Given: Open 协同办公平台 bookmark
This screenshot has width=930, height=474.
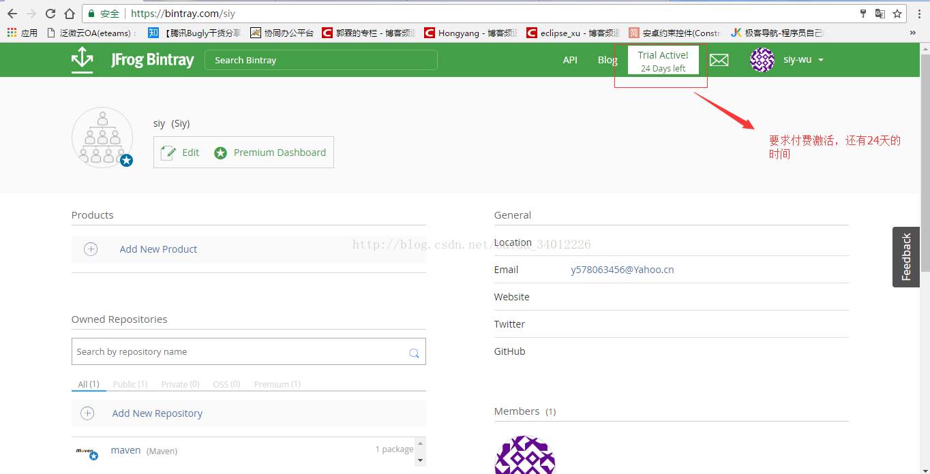Looking at the screenshot, I should pyautogui.click(x=282, y=33).
